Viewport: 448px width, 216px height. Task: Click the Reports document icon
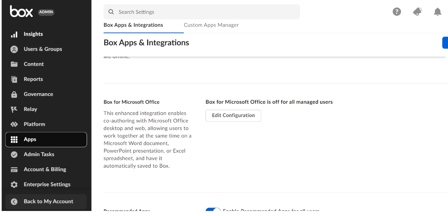click(14, 79)
